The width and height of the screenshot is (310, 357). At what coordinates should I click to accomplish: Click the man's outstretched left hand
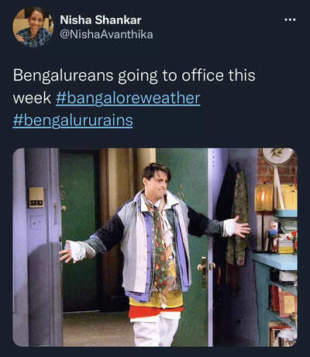pos(242,227)
